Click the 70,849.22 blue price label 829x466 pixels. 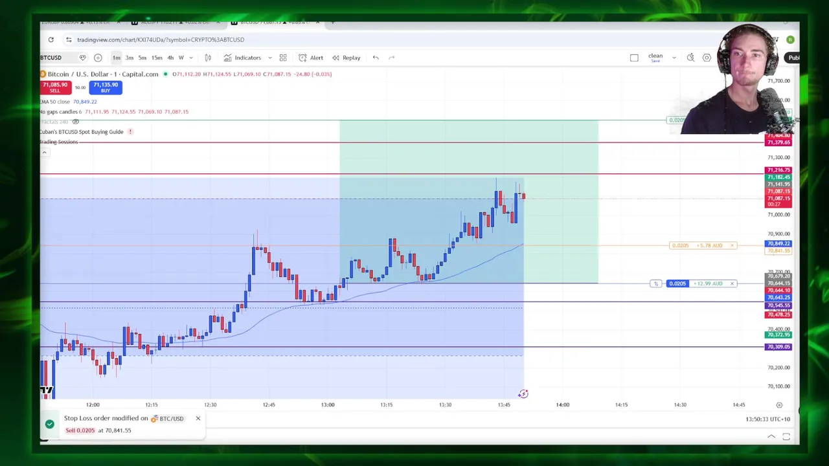778,243
